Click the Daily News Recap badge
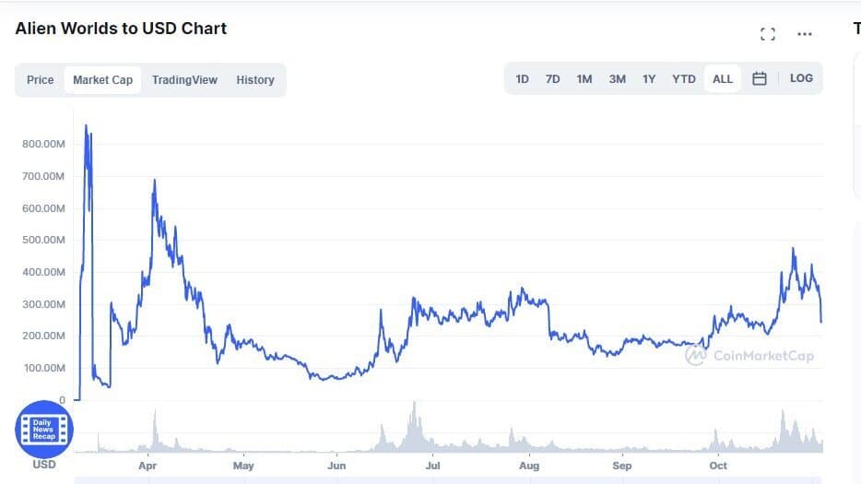861x484 pixels. click(x=44, y=429)
